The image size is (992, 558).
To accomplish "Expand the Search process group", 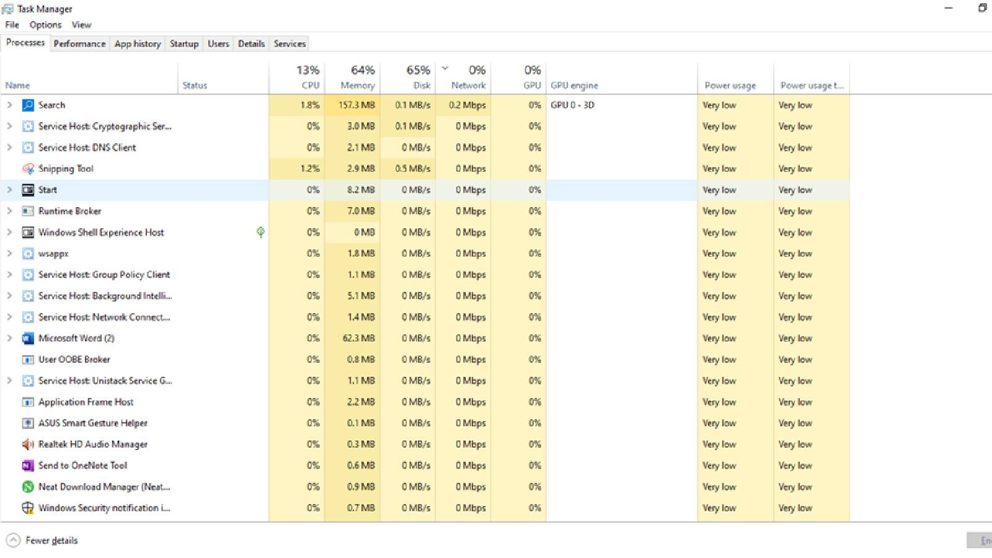I will [9, 105].
